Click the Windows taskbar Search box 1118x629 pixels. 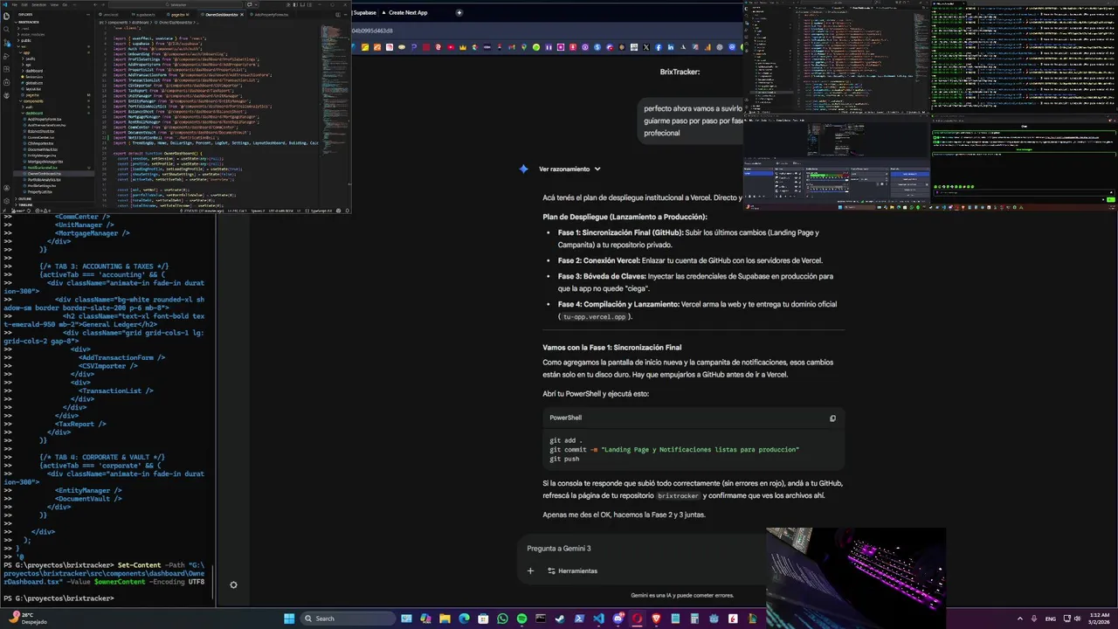click(x=349, y=619)
